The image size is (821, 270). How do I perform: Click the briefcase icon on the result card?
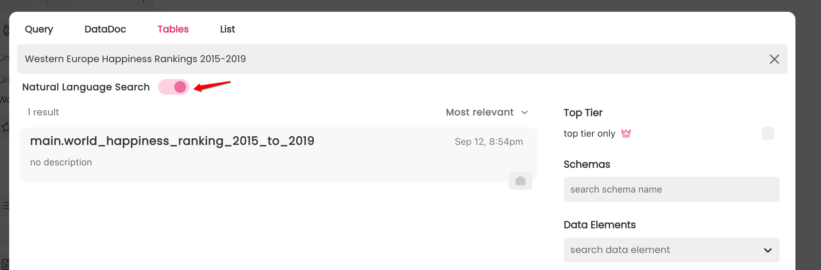click(520, 181)
